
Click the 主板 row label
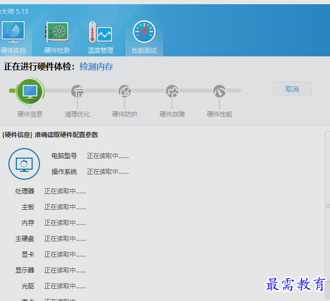point(28,207)
